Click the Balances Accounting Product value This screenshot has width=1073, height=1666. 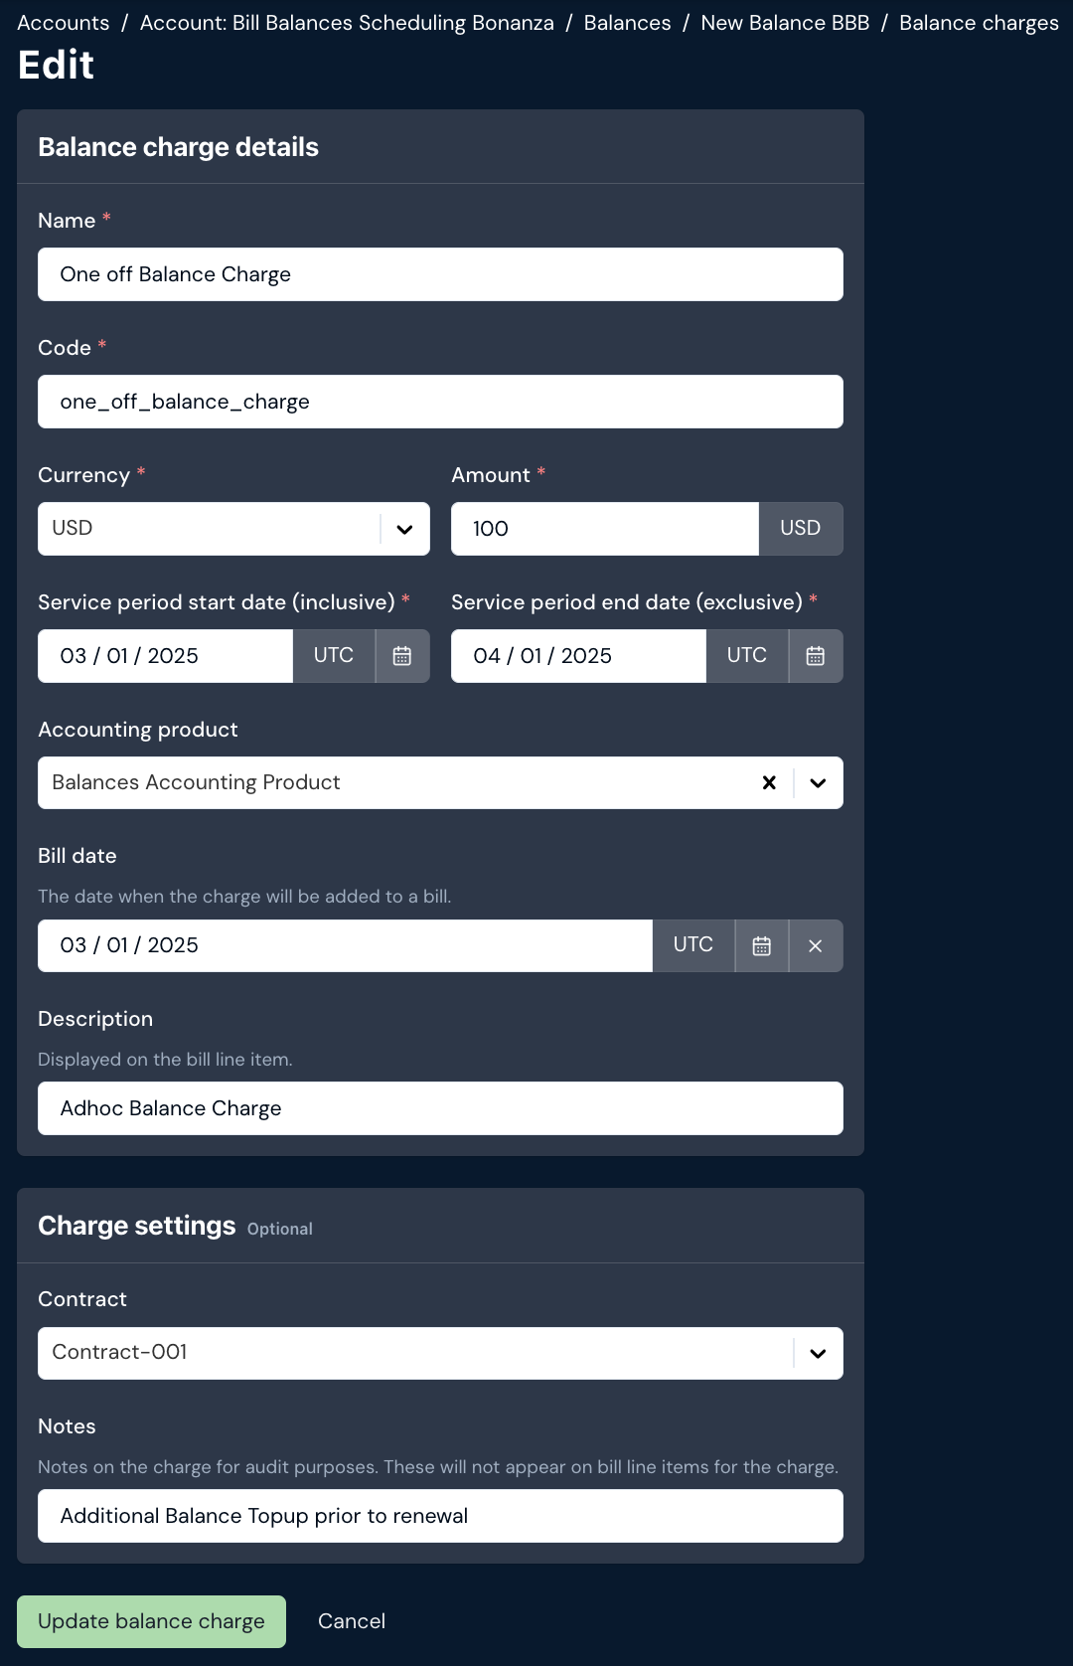click(x=196, y=782)
